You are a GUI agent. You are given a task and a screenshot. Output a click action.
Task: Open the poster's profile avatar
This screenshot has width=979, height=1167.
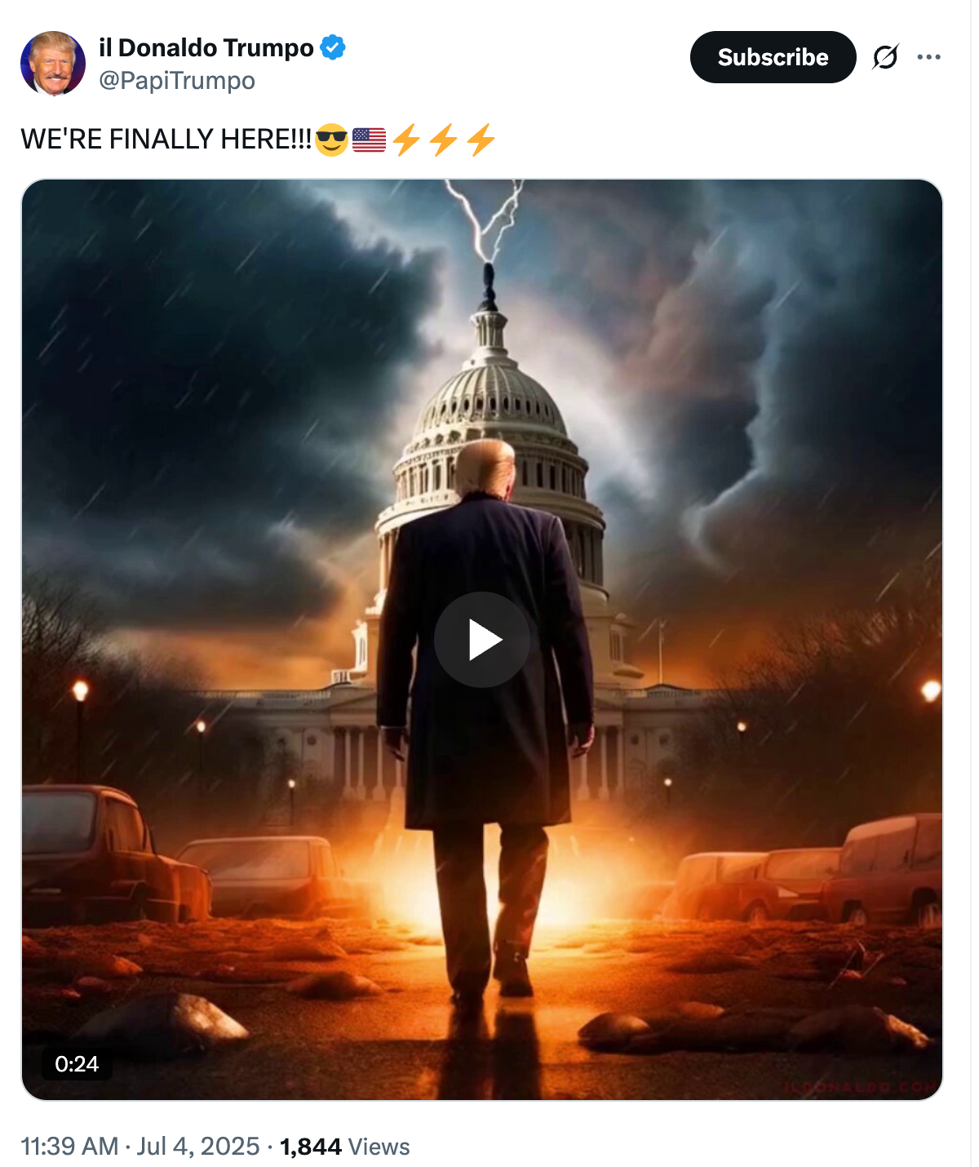[53, 63]
